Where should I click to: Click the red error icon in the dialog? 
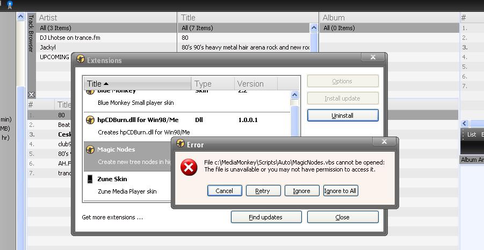[188, 167]
